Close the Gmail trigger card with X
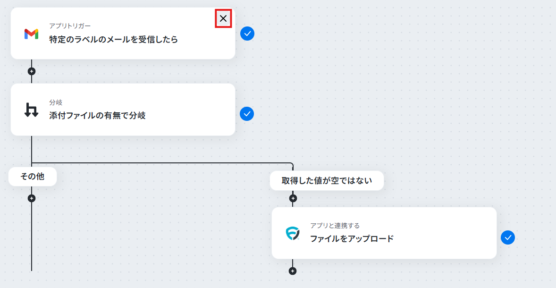 (x=223, y=18)
